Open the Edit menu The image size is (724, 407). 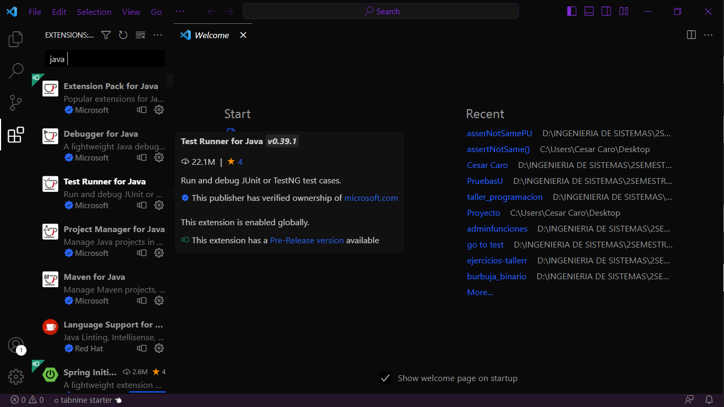59,12
